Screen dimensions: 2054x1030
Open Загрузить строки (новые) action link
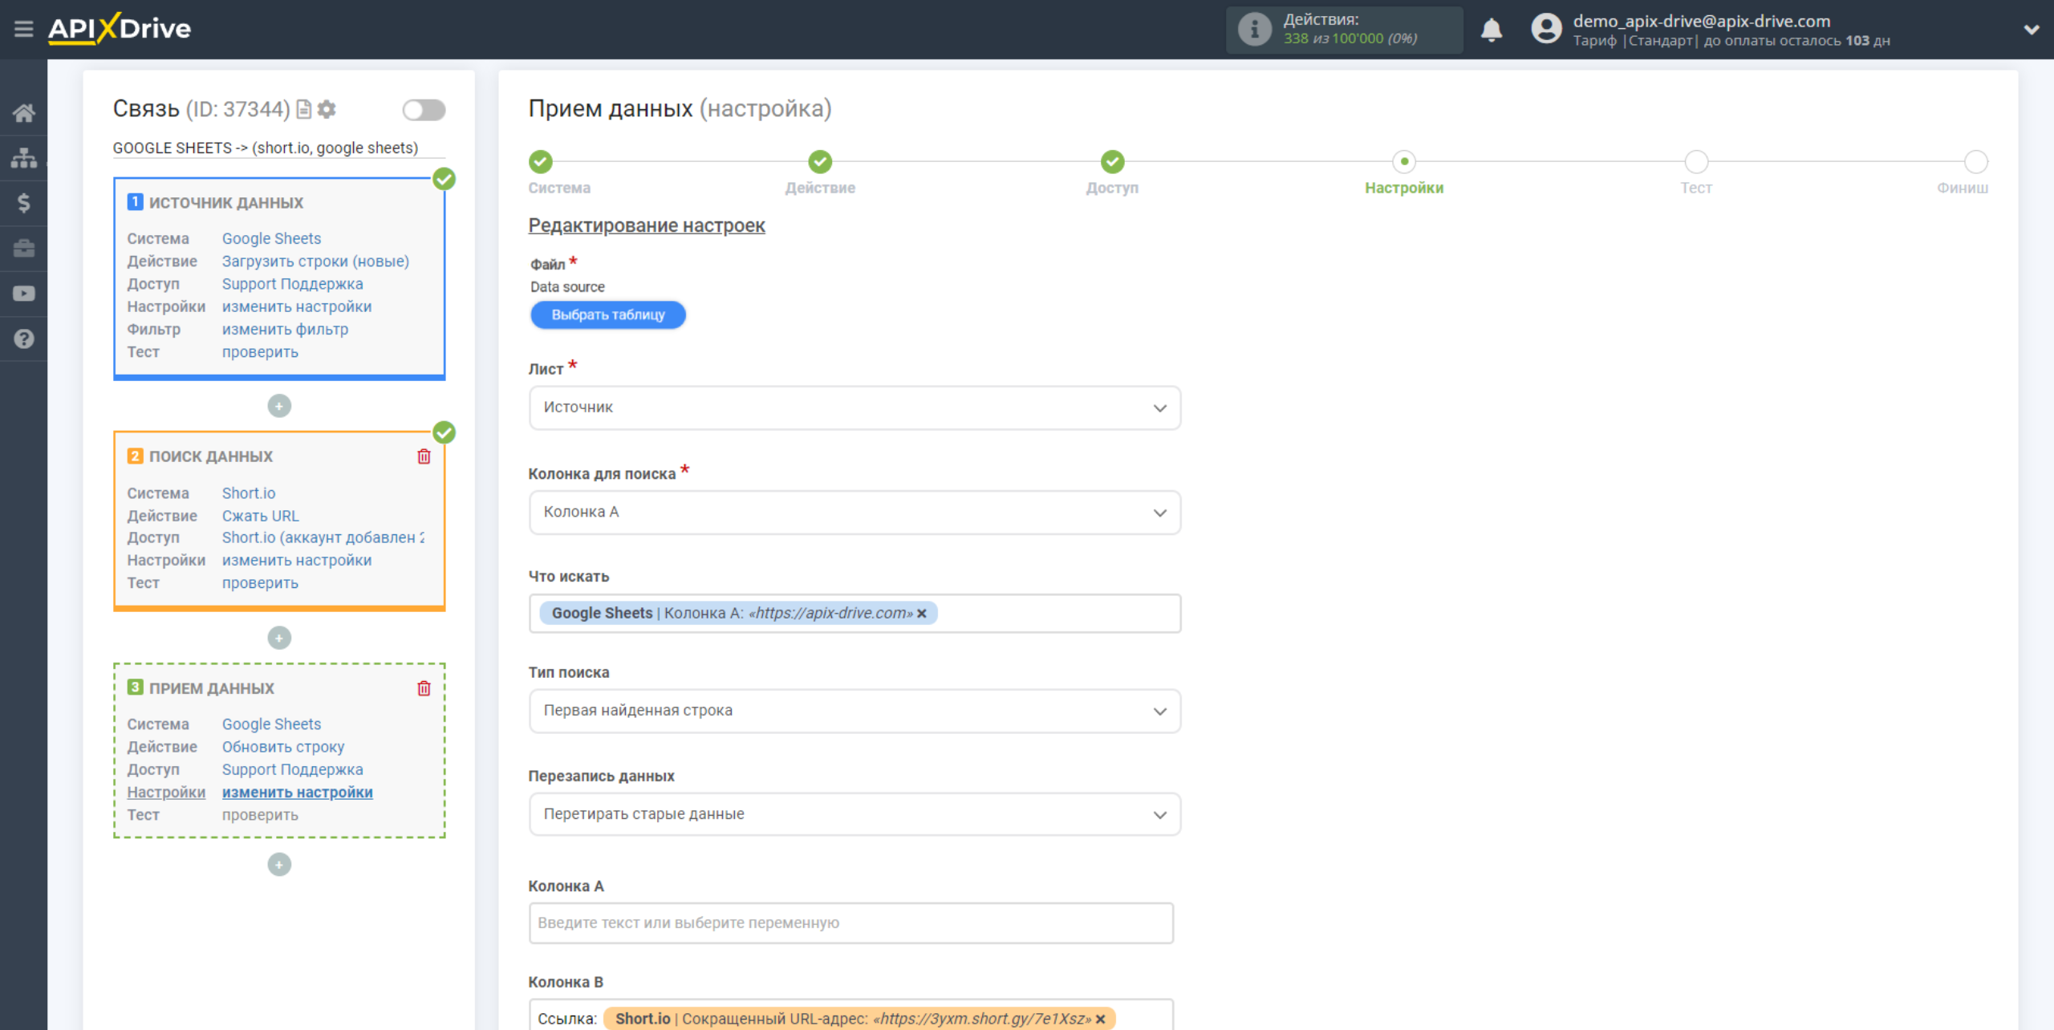315,262
